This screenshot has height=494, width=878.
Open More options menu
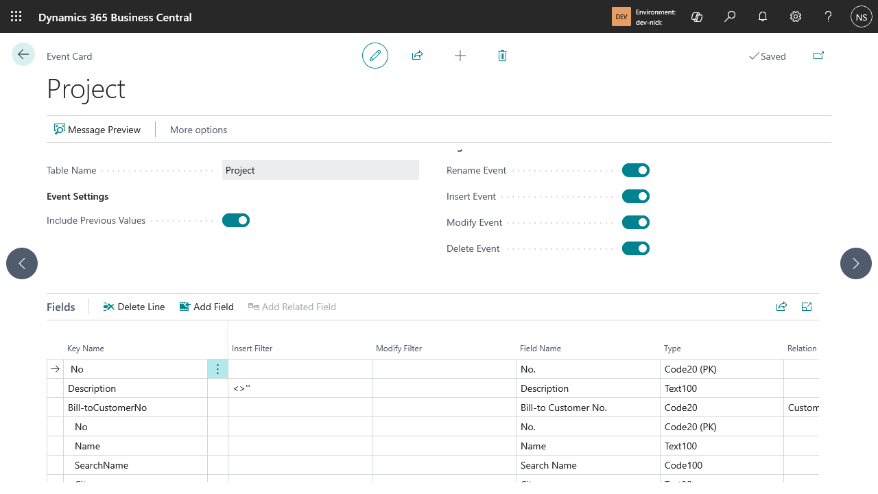pyautogui.click(x=198, y=130)
